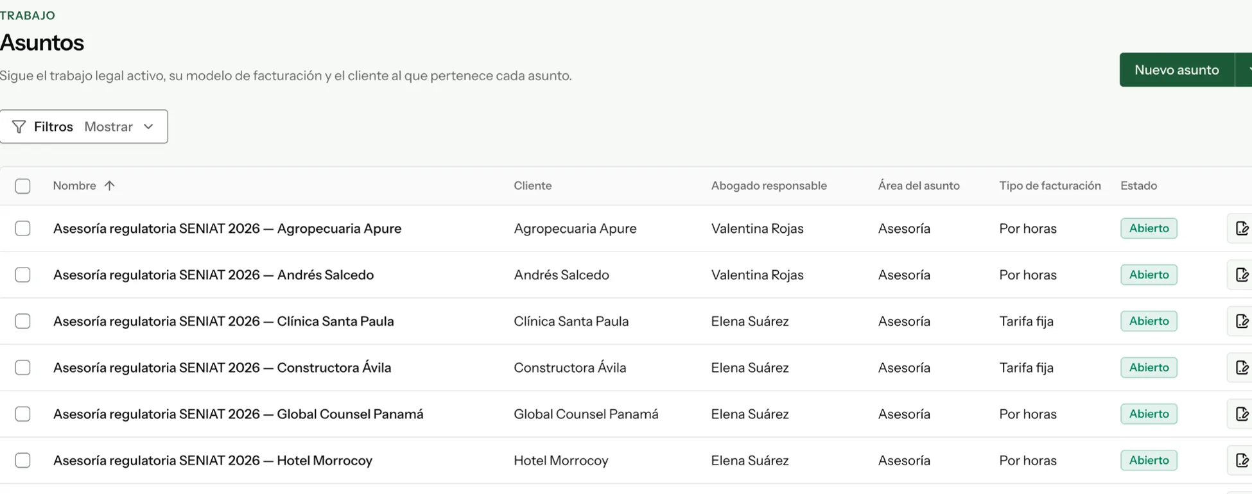Check the box for Andrés Salcedo matter
The height and width of the screenshot is (494, 1252).
click(22, 275)
